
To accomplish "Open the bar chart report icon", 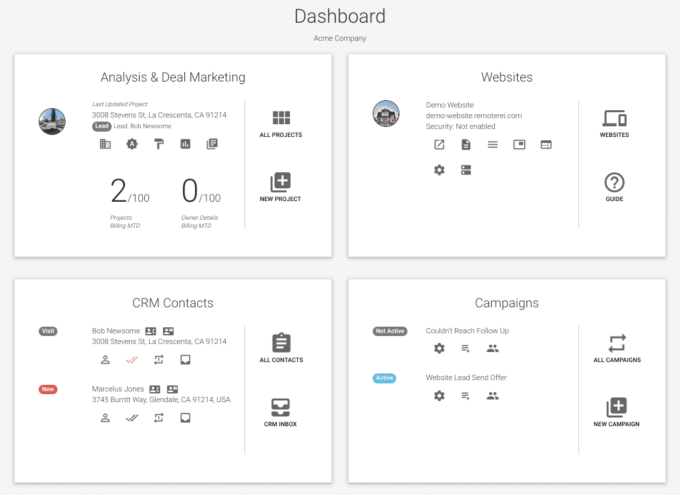I will coord(186,144).
